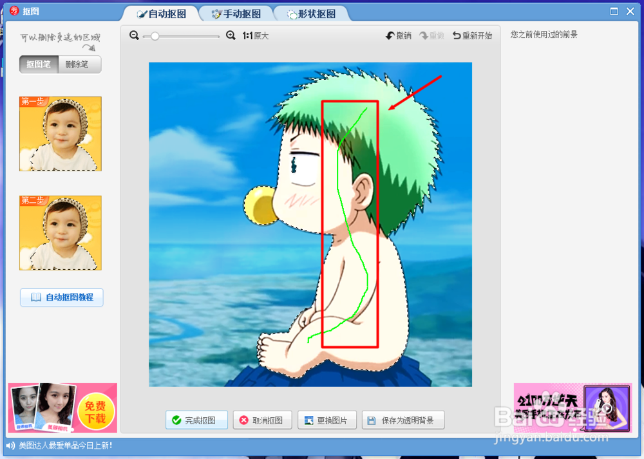Click 撤销 undo button
644x459 pixels.
click(x=399, y=35)
